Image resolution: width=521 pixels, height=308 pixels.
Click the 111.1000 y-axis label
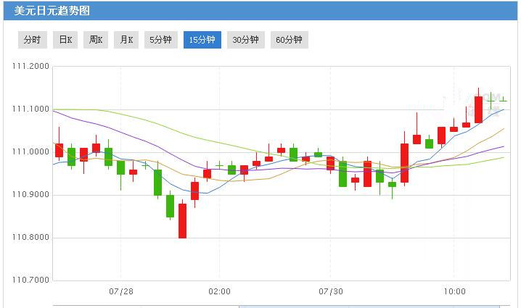click(x=30, y=109)
